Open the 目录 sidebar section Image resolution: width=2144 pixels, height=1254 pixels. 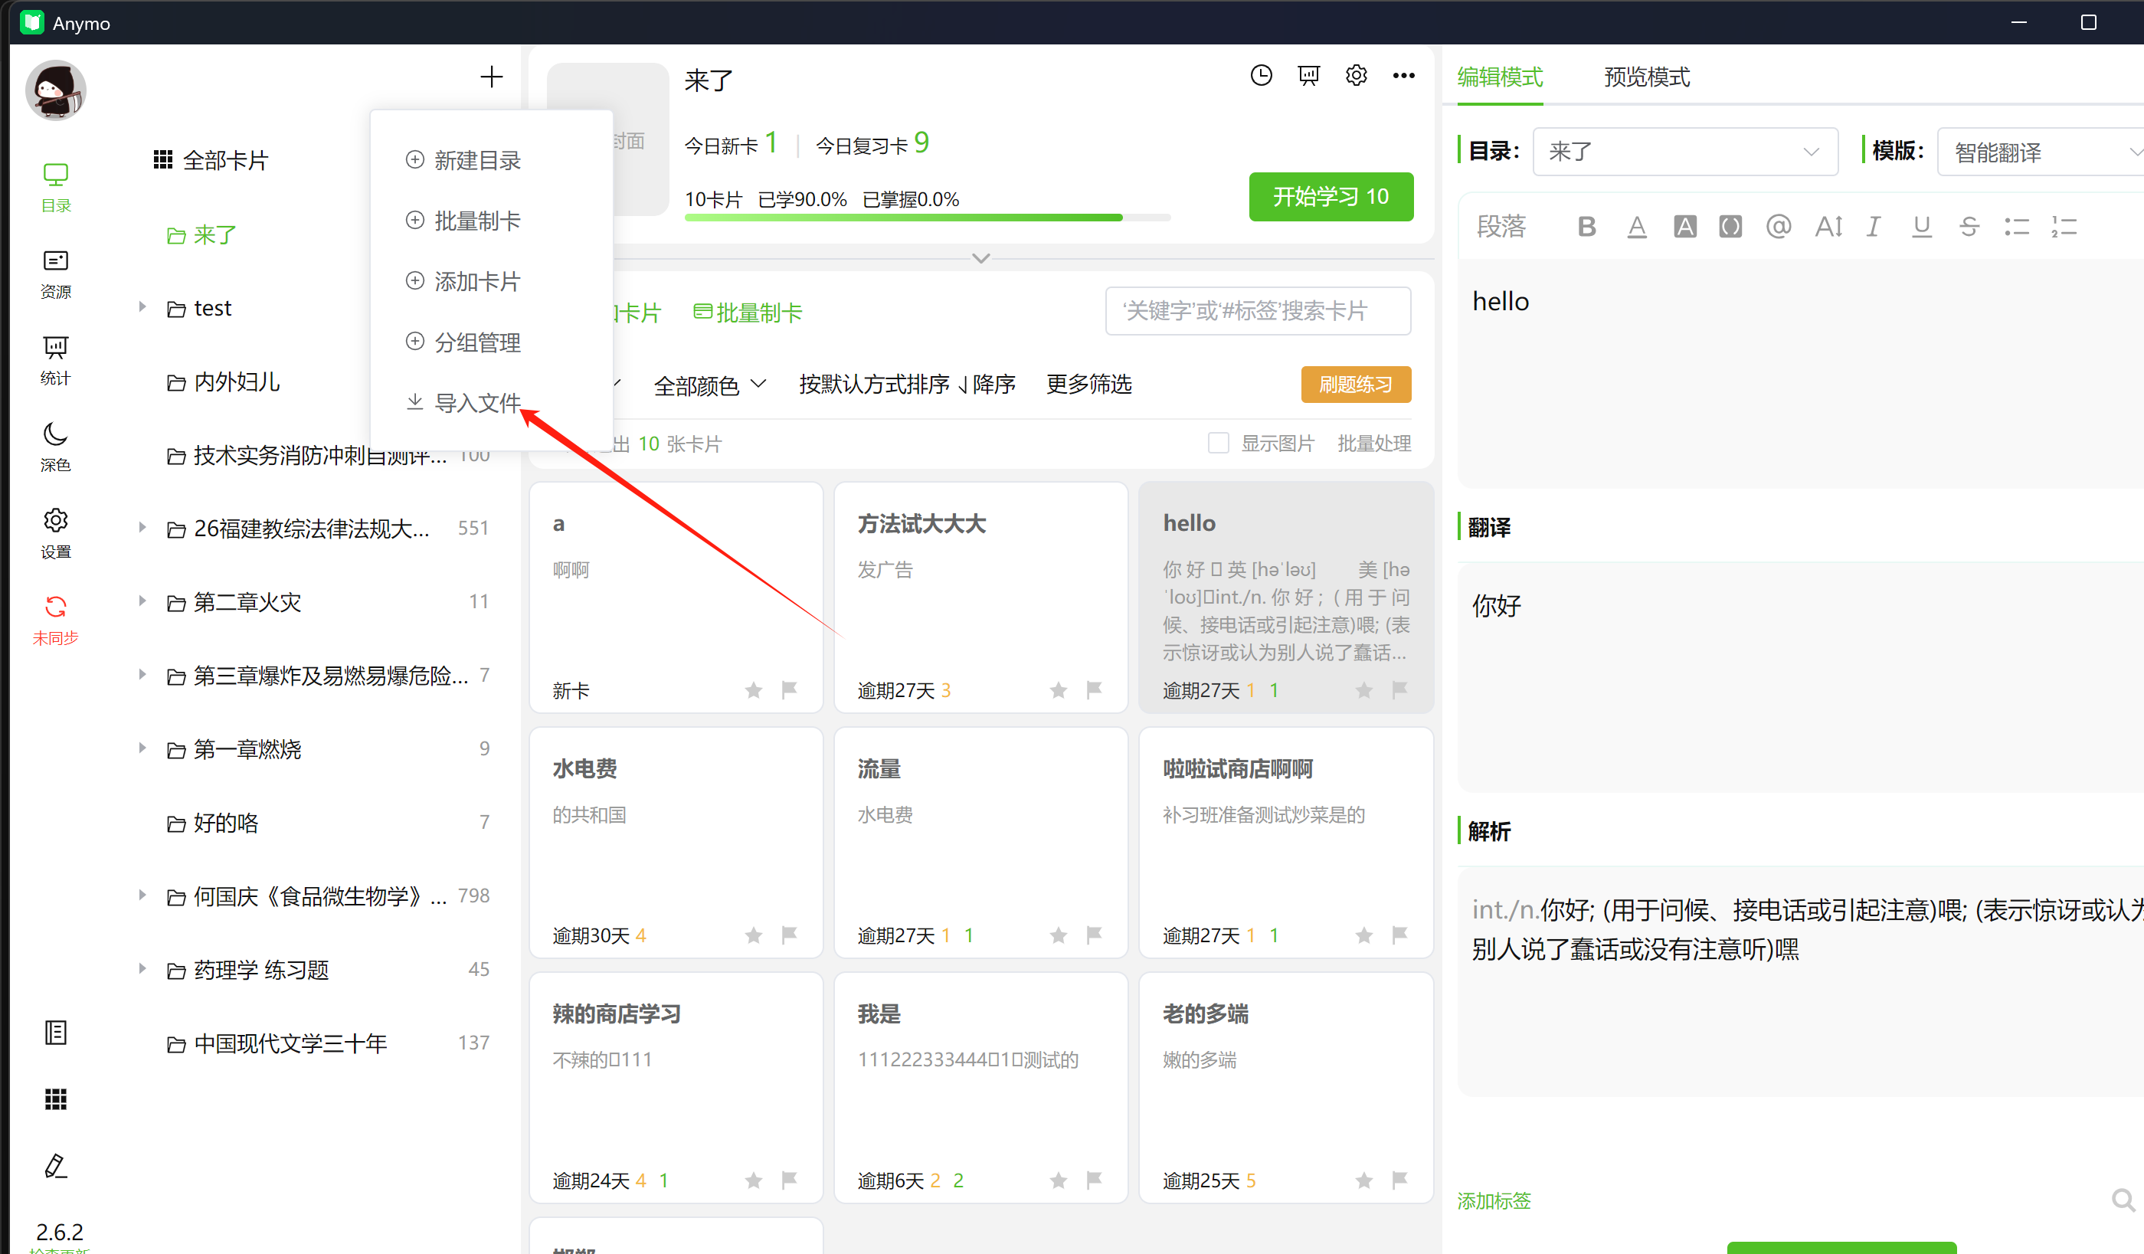coord(55,187)
